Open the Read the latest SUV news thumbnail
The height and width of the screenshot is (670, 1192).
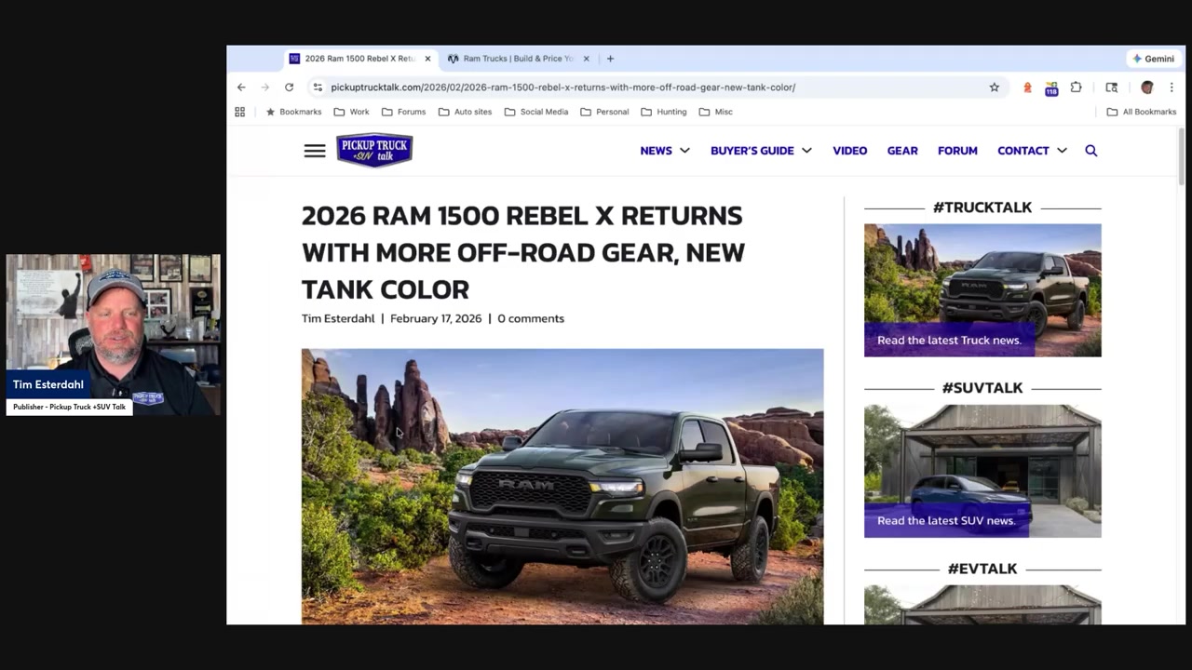[x=982, y=471]
